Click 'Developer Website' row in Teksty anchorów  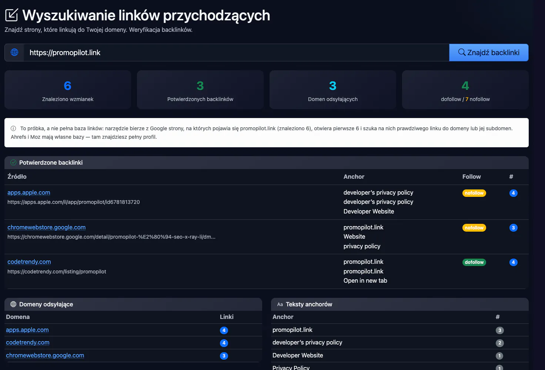(400, 356)
